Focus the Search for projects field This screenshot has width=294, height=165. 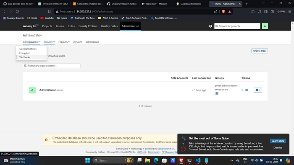pos(237,26)
